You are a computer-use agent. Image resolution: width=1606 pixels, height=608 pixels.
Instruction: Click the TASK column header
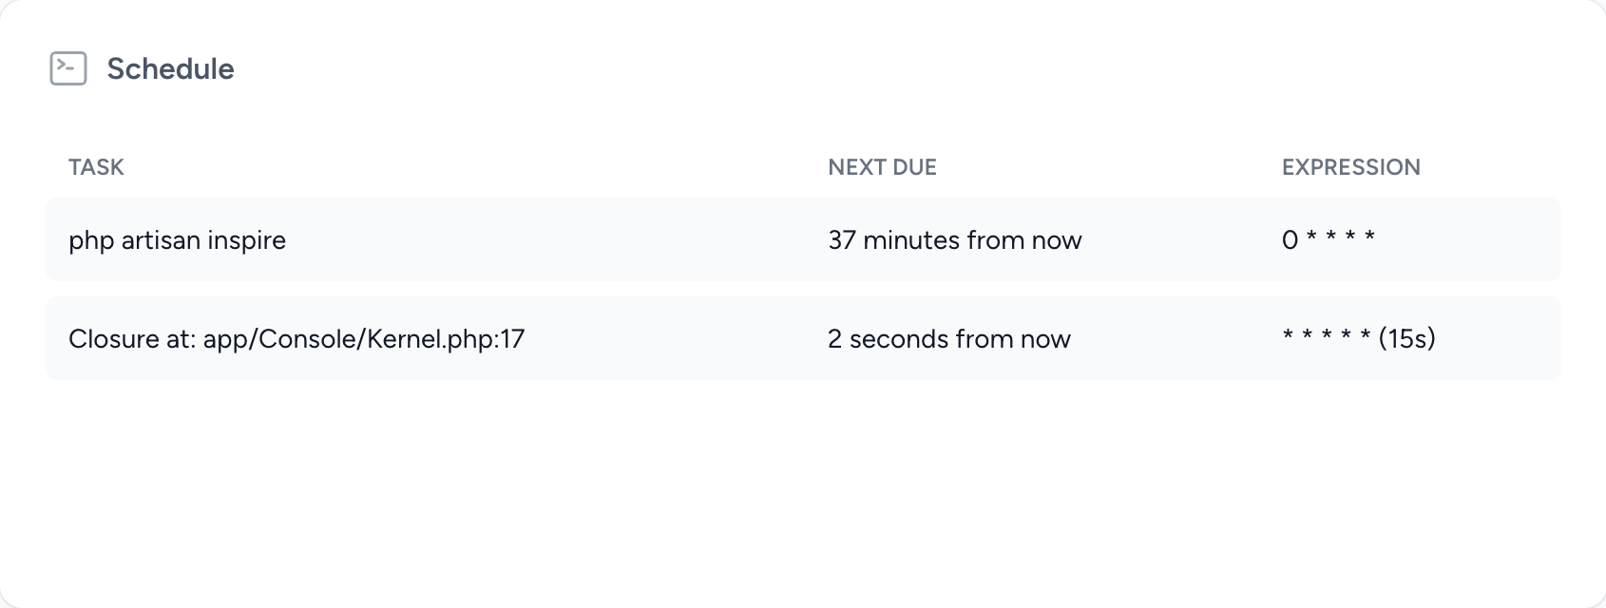(x=95, y=167)
